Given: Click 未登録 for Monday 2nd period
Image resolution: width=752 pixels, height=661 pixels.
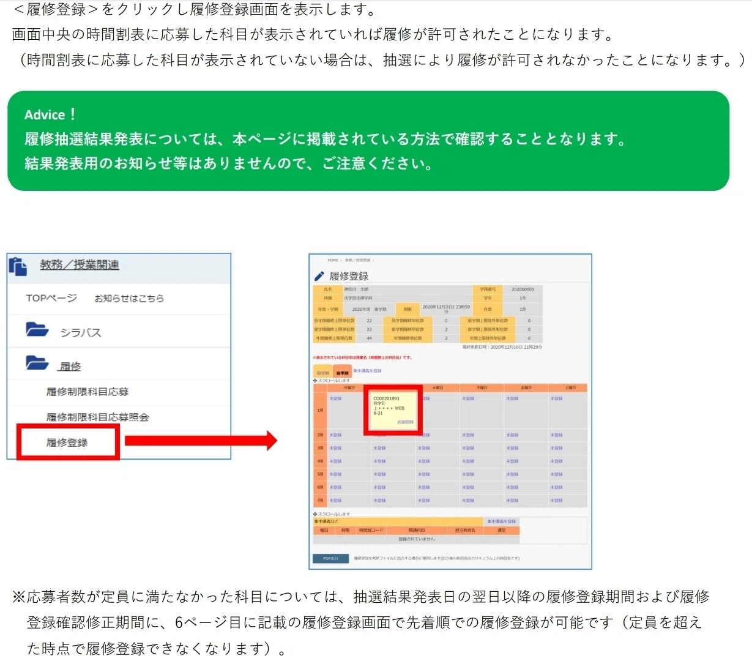Looking at the screenshot, I should click(335, 435).
